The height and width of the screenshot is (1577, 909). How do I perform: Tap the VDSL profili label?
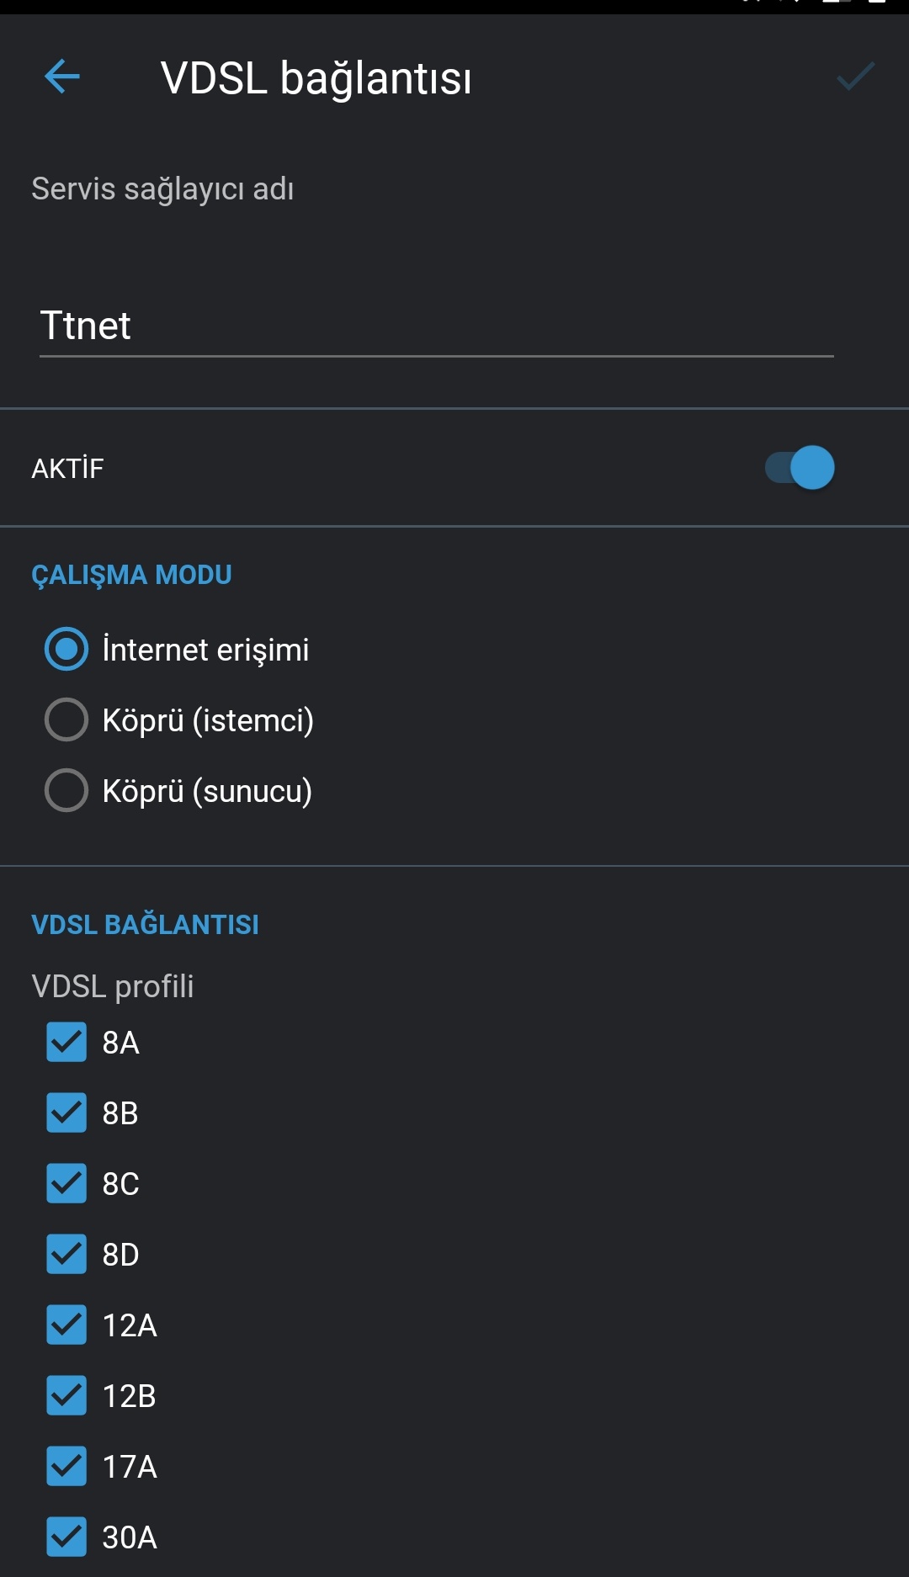pyautogui.click(x=113, y=986)
